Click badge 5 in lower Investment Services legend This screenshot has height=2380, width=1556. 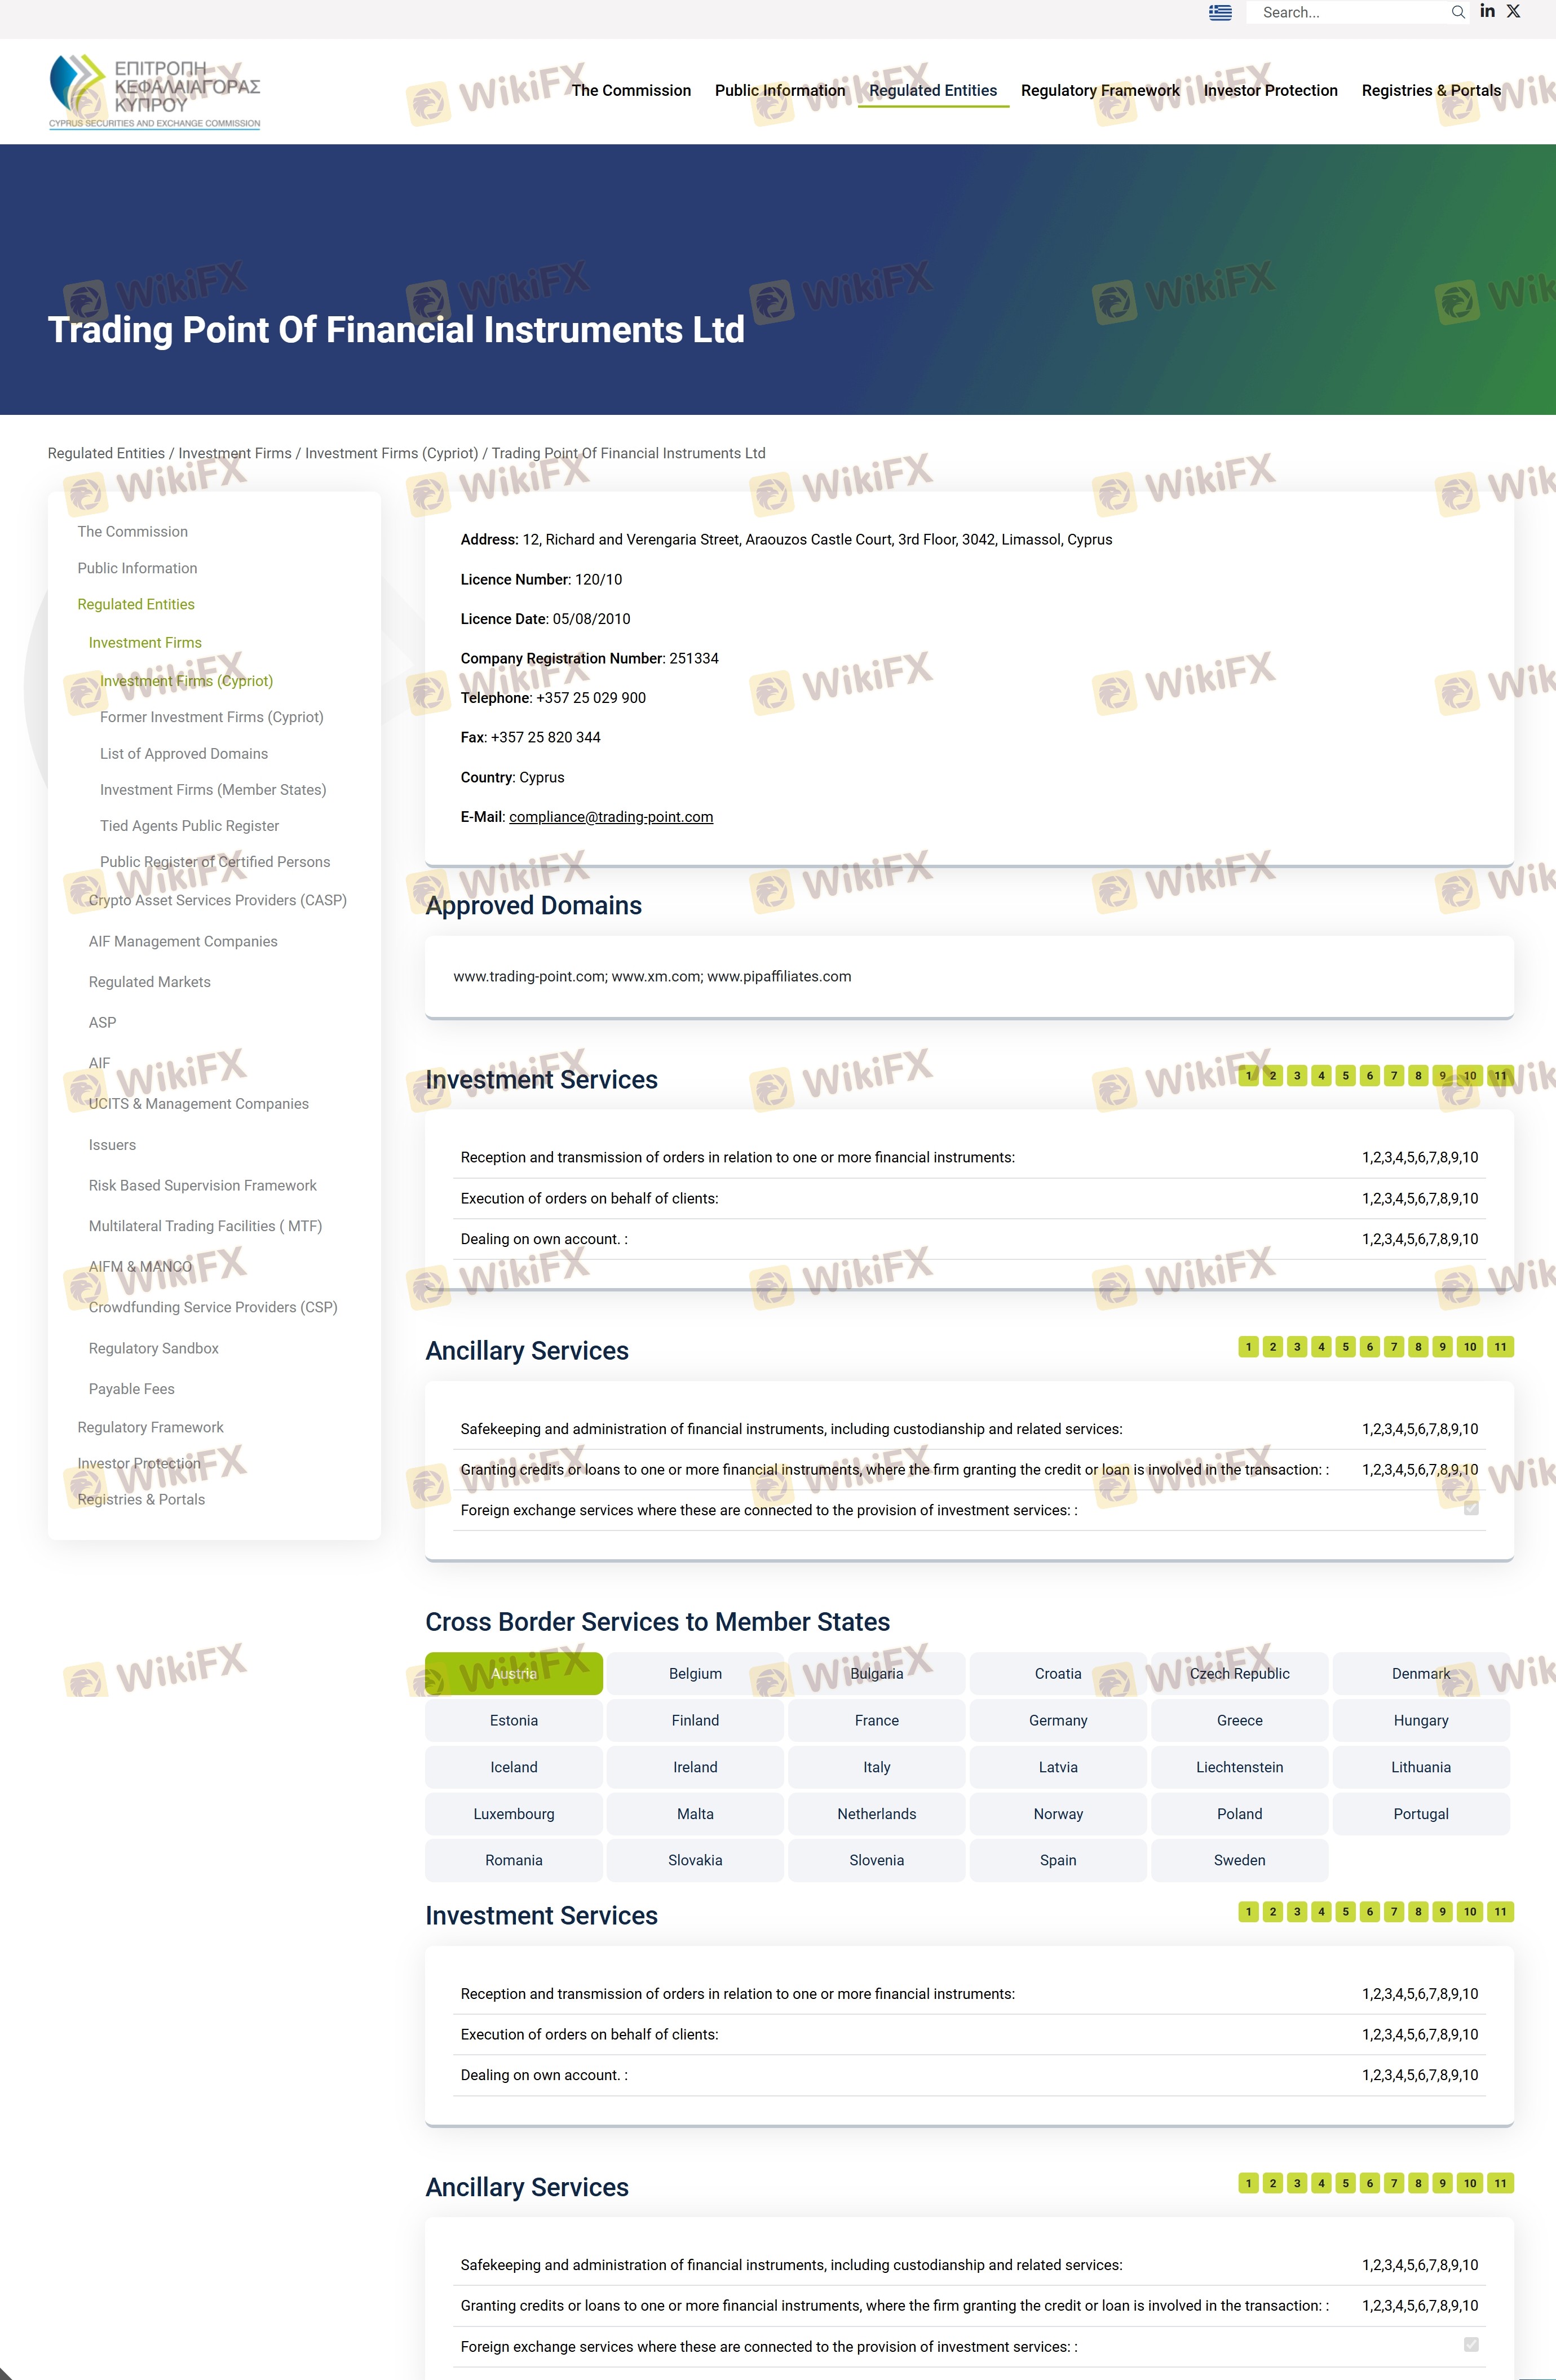click(1345, 1912)
